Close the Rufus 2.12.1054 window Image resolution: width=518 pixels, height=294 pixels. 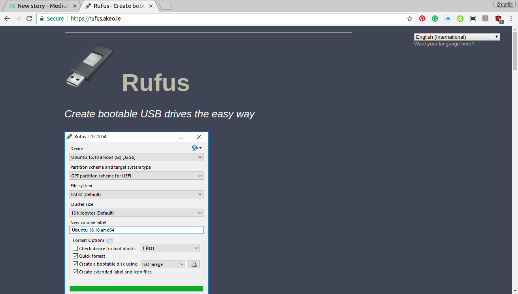coord(199,137)
